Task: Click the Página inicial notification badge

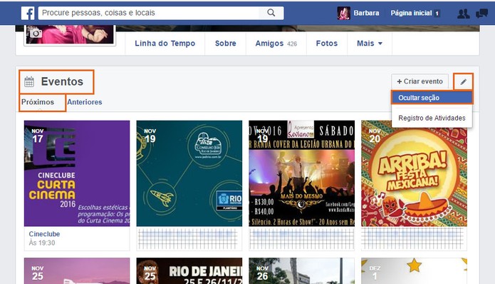Action: pyautogui.click(x=437, y=14)
